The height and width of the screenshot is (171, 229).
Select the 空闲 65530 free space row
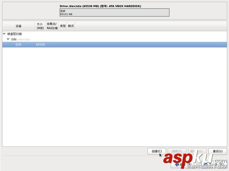click(115, 45)
